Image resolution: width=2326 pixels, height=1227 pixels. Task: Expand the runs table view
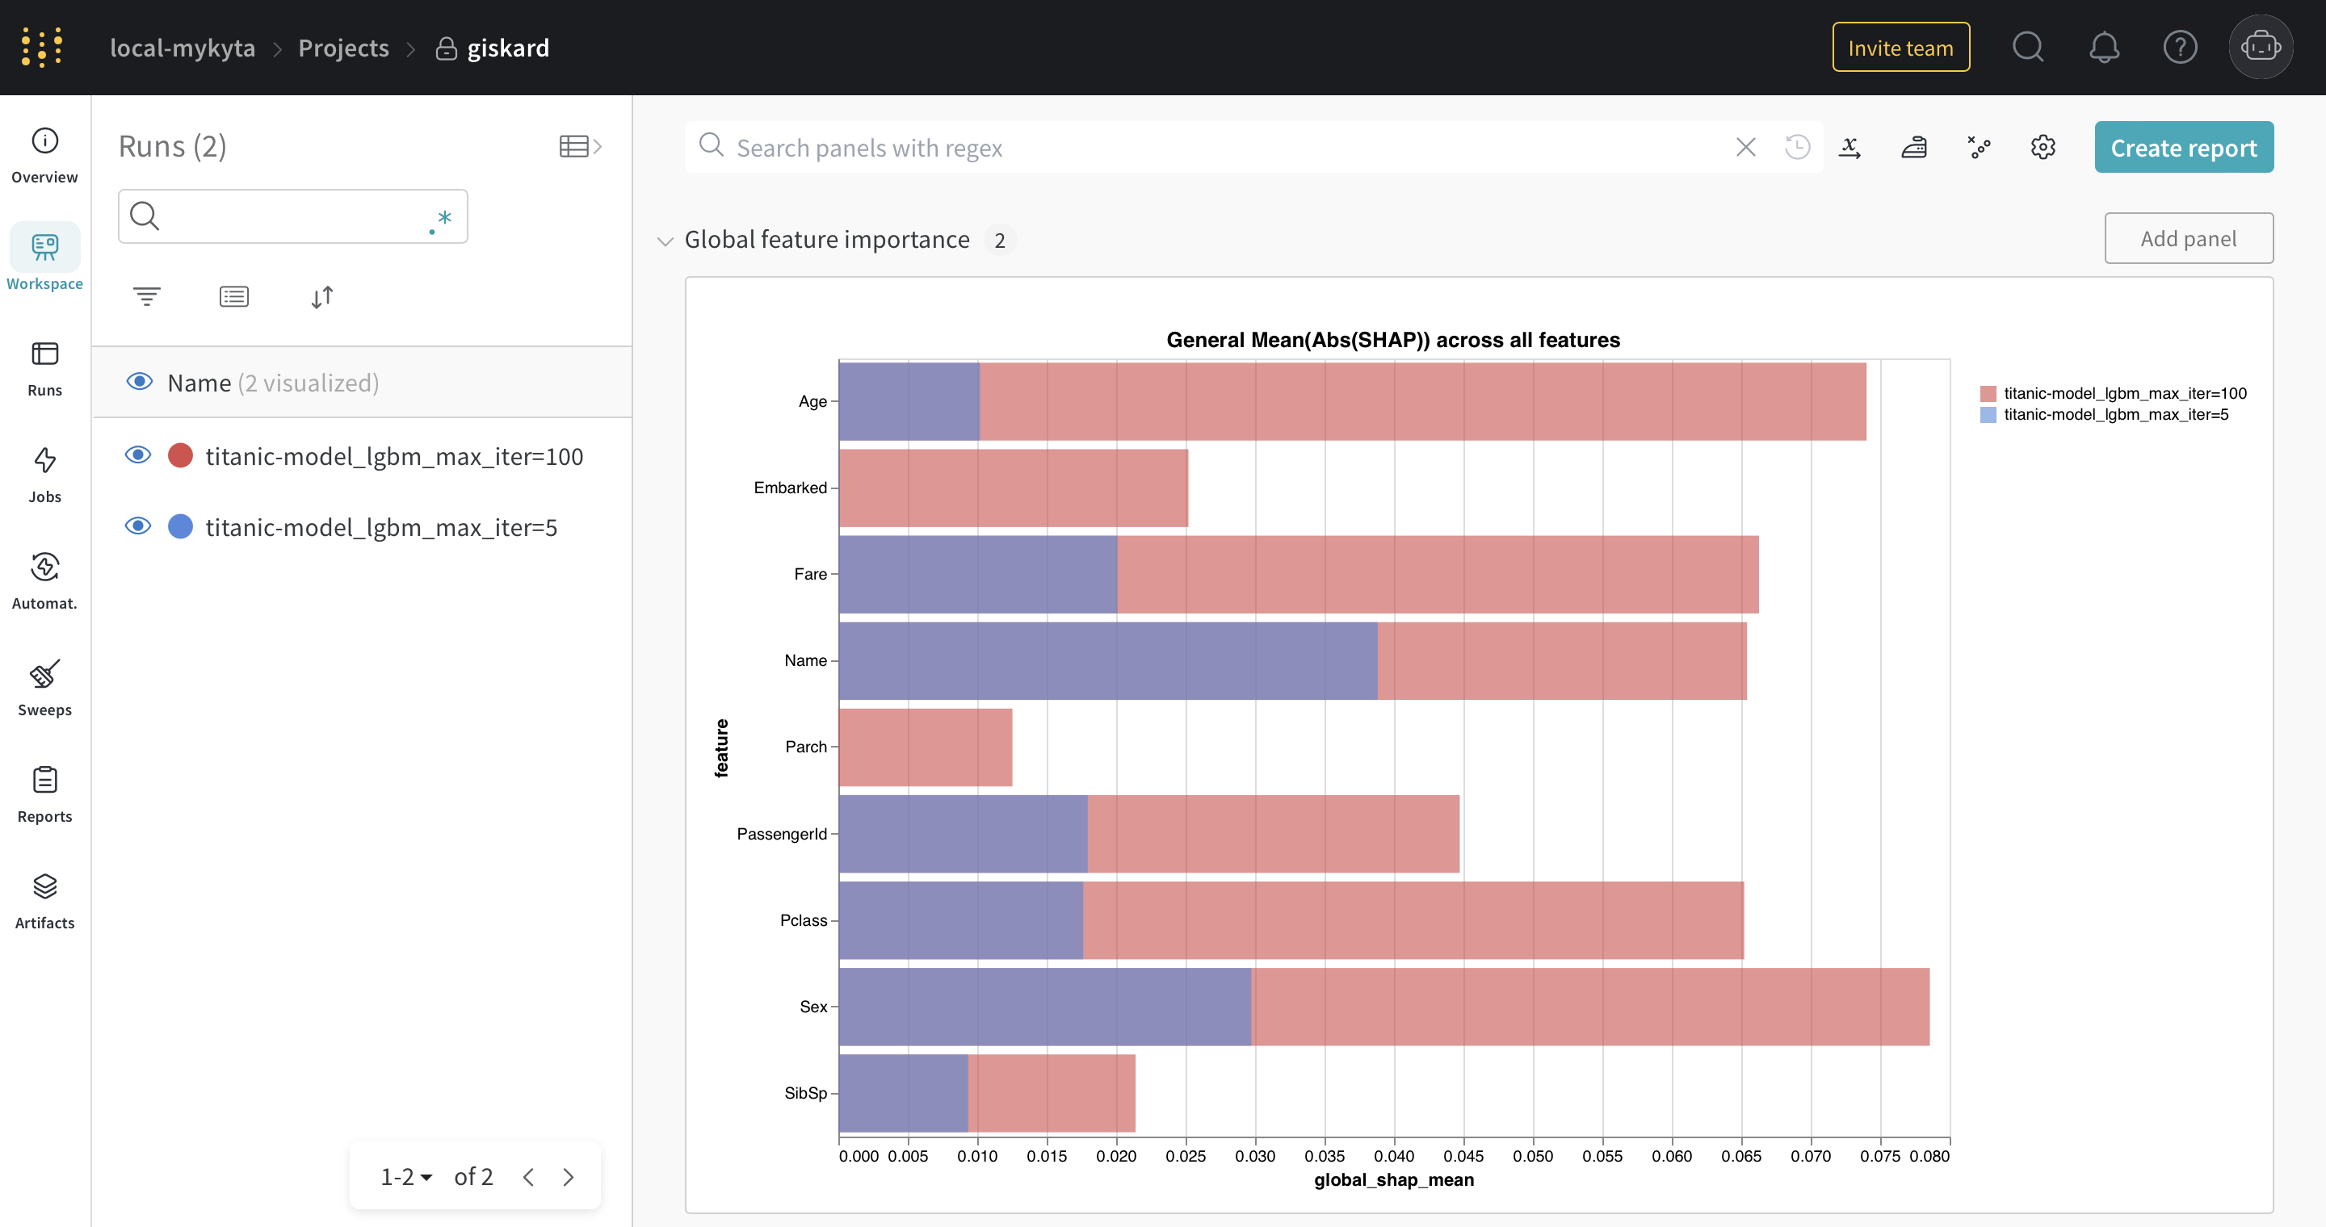coord(581,146)
